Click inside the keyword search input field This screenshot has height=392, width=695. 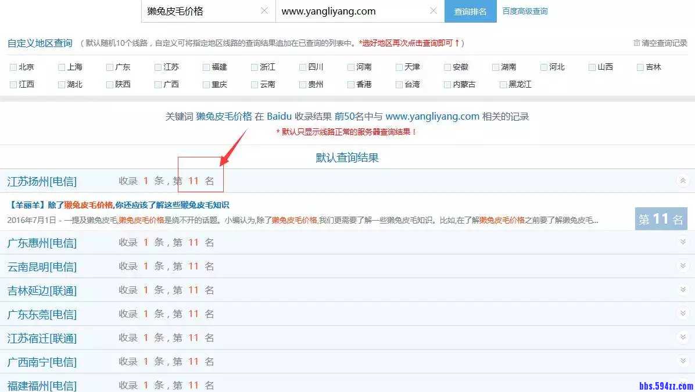[x=198, y=11]
